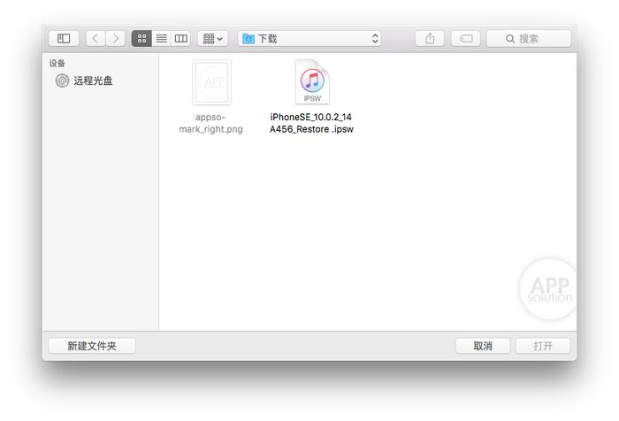Viewport: 619px width, 421px height.
Task: Click the remote disc icon in sidebar
Action: point(62,80)
